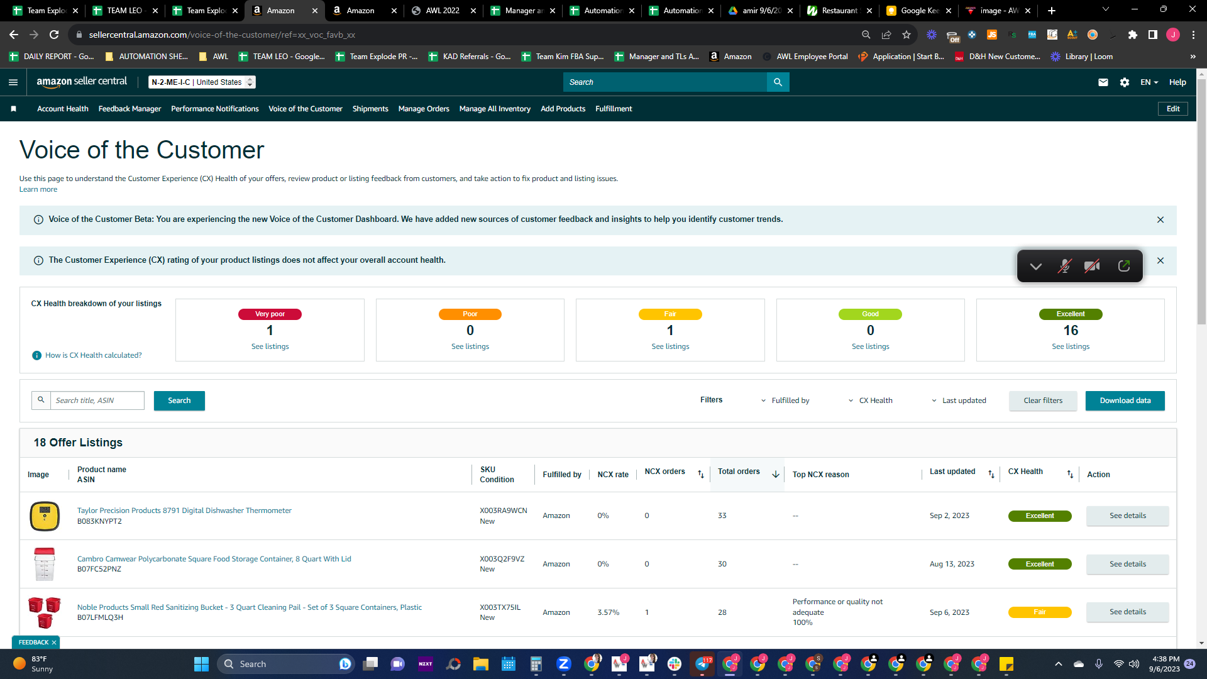Go back using the browser back arrow
The width and height of the screenshot is (1207, 679).
tap(14, 35)
